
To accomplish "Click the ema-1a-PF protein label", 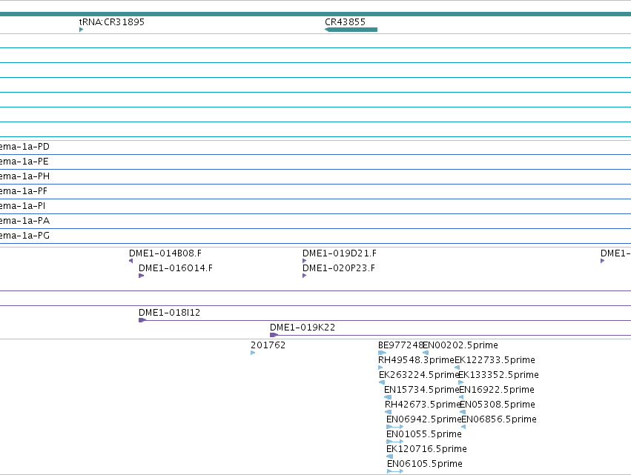I will click(x=23, y=191).
